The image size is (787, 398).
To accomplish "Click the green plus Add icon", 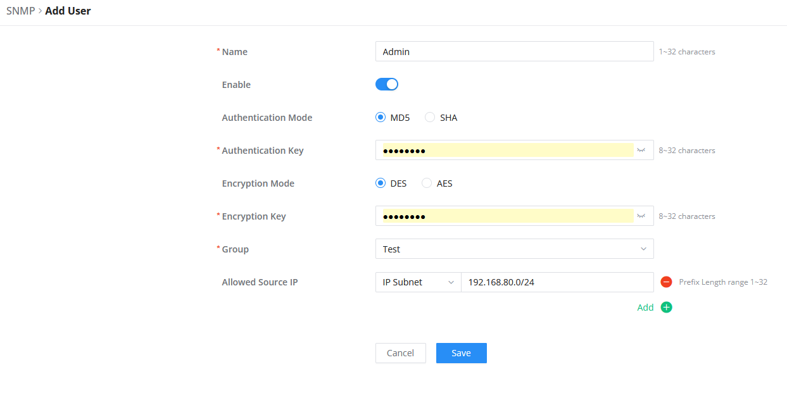I will (666, 308).
